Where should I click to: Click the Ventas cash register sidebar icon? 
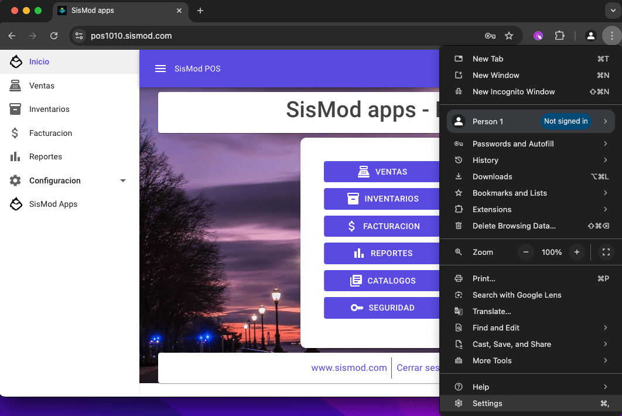[15, 86]
